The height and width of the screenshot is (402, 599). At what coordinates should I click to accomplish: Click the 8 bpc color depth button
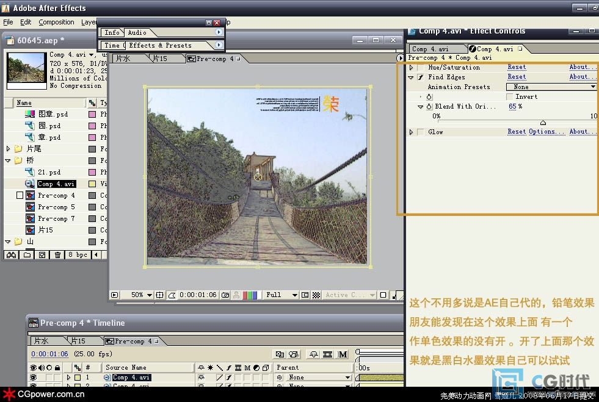point(78,255)
